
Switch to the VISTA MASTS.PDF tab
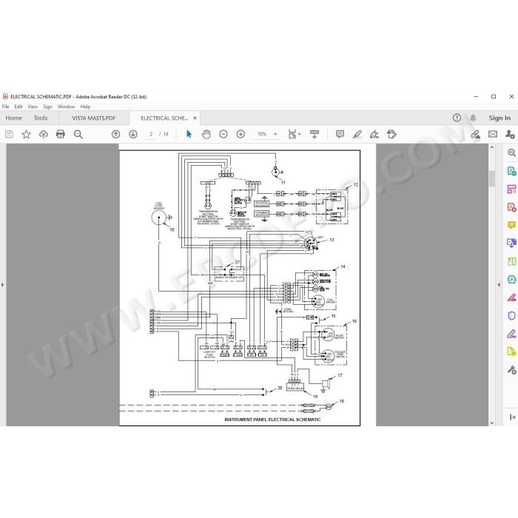(94, 118)
